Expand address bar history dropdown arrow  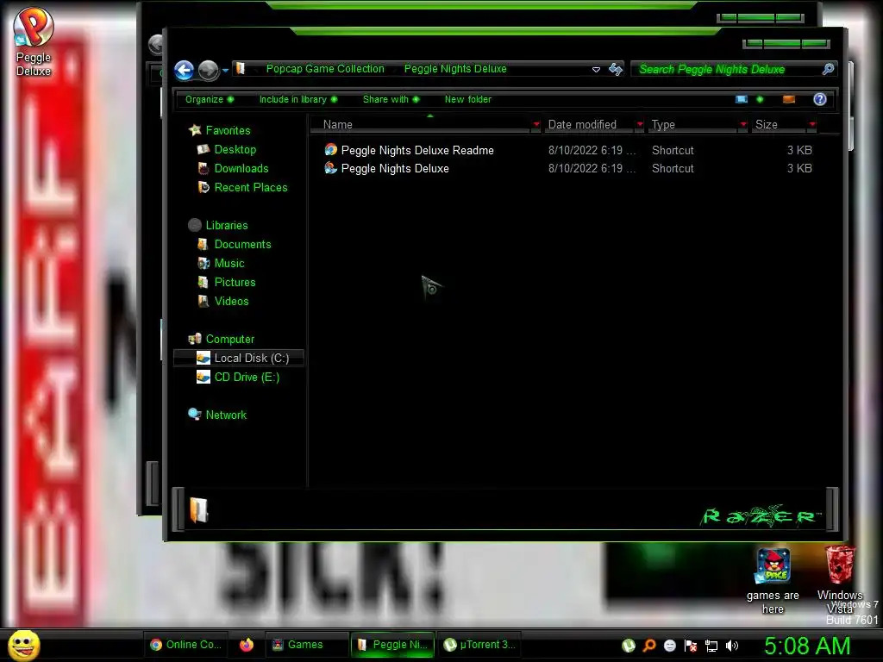coord(596,69)
